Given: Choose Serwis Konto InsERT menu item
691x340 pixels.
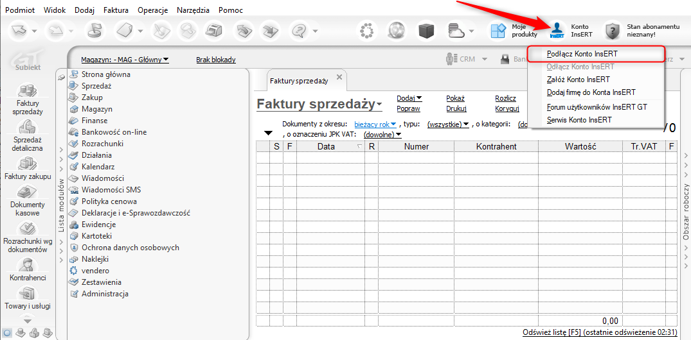Looking at the screenshot, I should click(595, 119).
